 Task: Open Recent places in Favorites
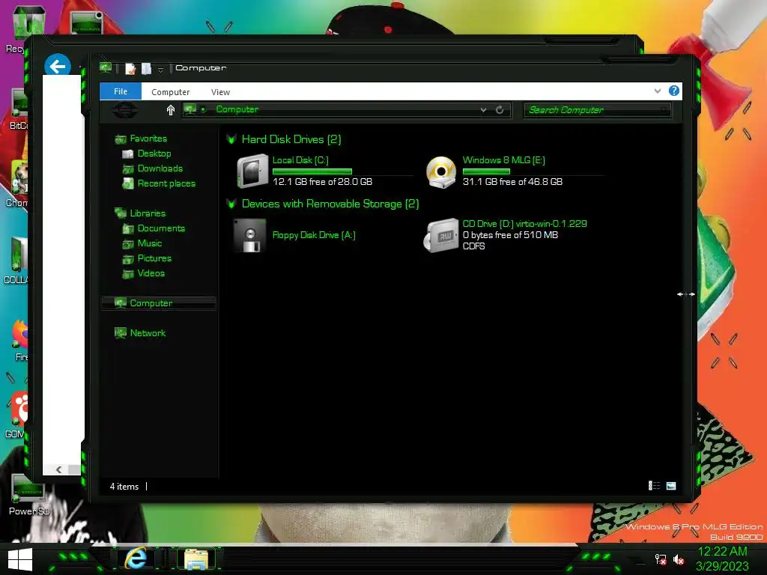166,183
